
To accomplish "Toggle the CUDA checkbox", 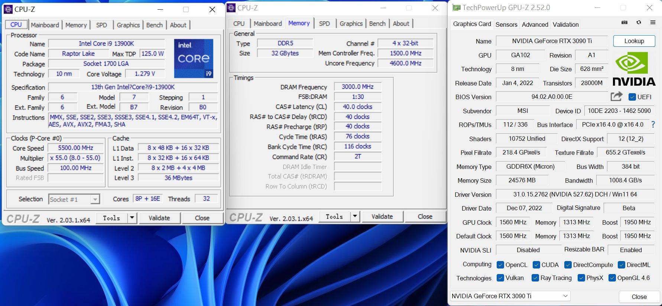I will click(536, 265).
